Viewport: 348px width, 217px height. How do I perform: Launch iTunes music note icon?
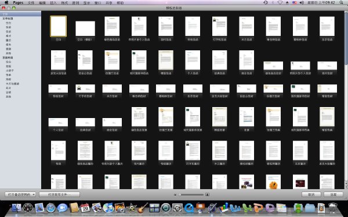pyautogui.click(x=108, y=208)
